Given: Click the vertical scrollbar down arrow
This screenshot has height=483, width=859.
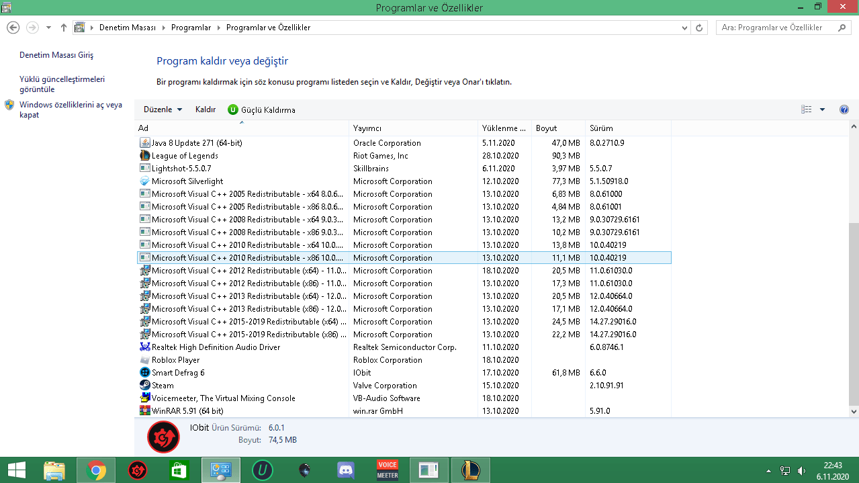Looking at the screenshot, I should (854, 411).
